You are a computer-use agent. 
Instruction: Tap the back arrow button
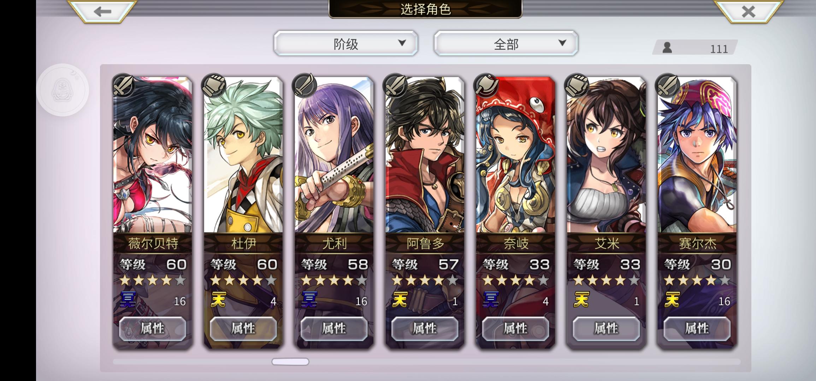102,11
